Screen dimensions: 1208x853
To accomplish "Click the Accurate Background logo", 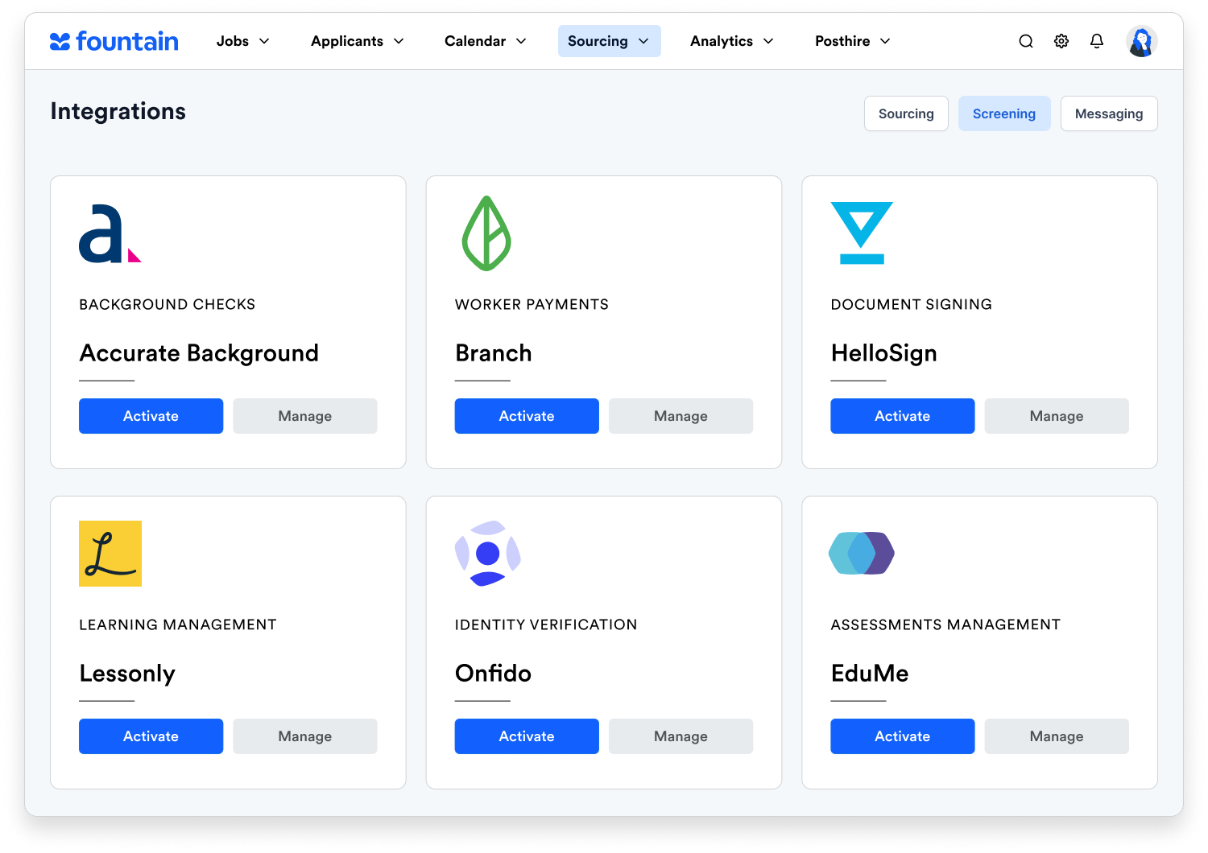I will tap(110, 233).
